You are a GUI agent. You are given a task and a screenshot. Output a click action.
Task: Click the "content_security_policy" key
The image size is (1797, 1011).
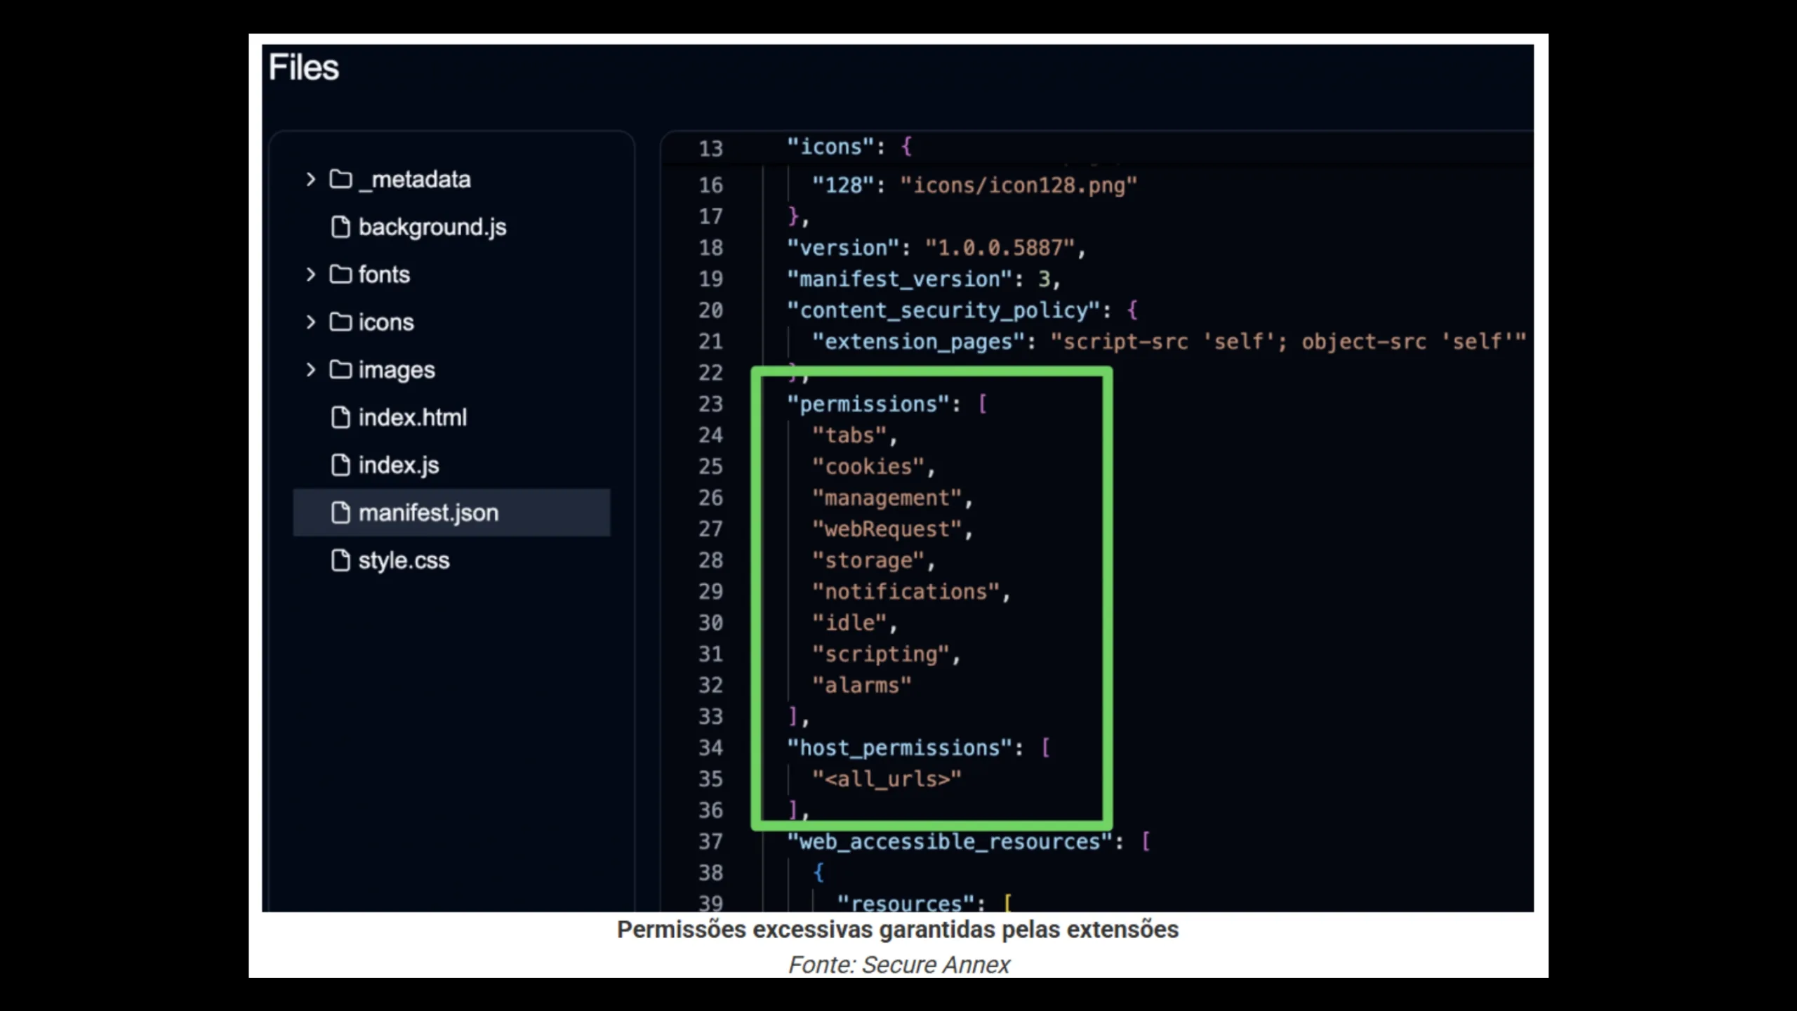[x=944, y=311]
